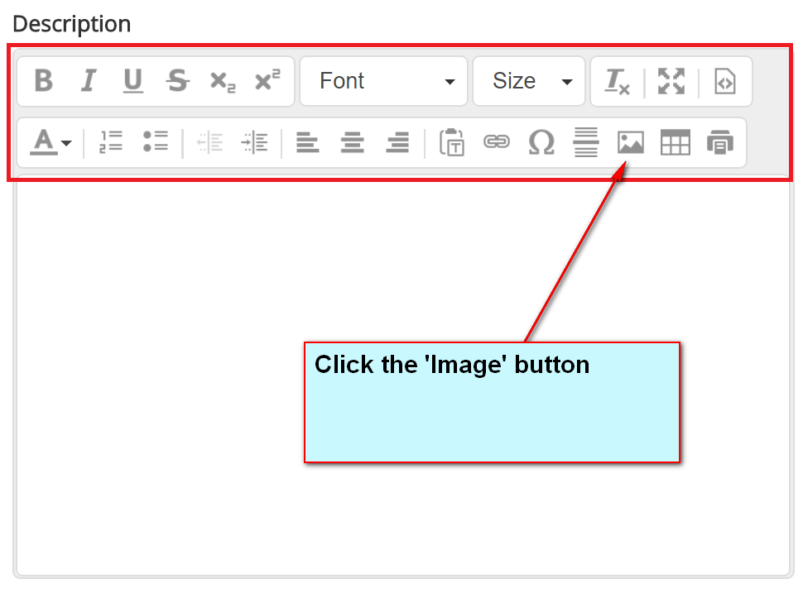Switch to source code view
This screenshot has width=803, height=593.
click(x=724, y=81)
